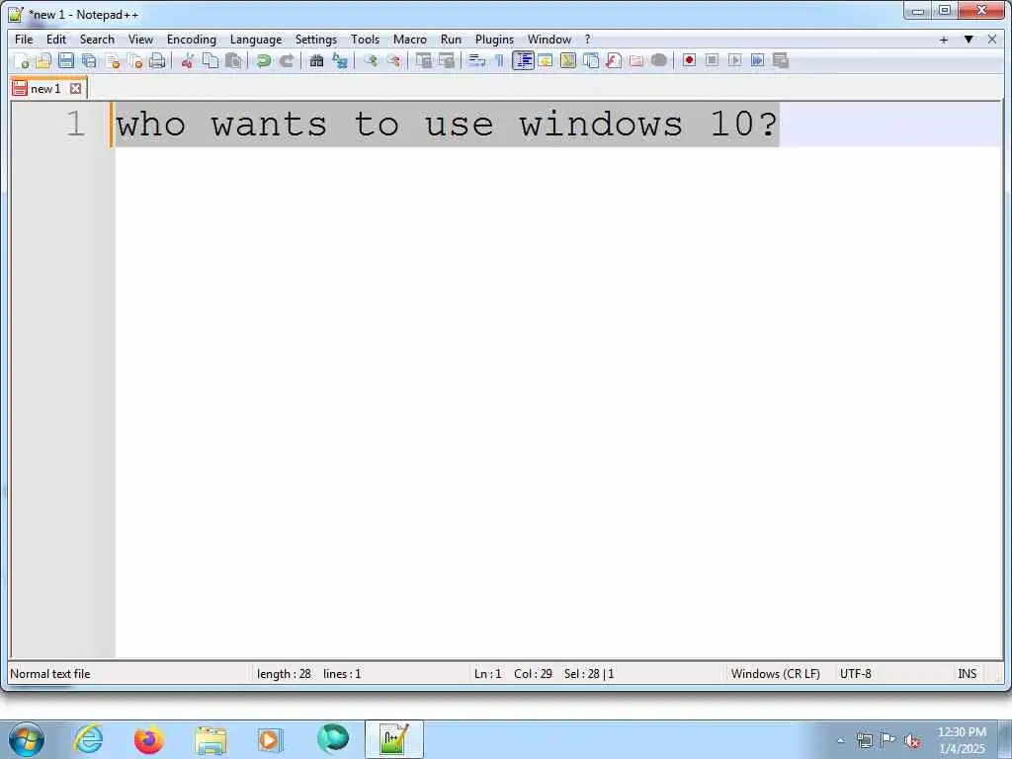This screenshot has height=759, width=1012.
Task: Open Find with the binoculars icon
Action: [316, 60]
